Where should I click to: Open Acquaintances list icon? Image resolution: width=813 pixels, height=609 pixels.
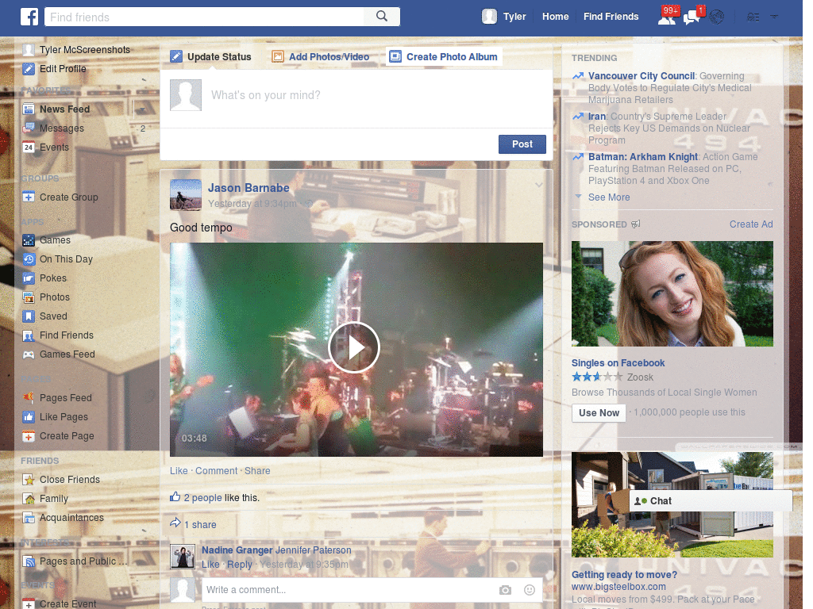(x=29, y=518)
